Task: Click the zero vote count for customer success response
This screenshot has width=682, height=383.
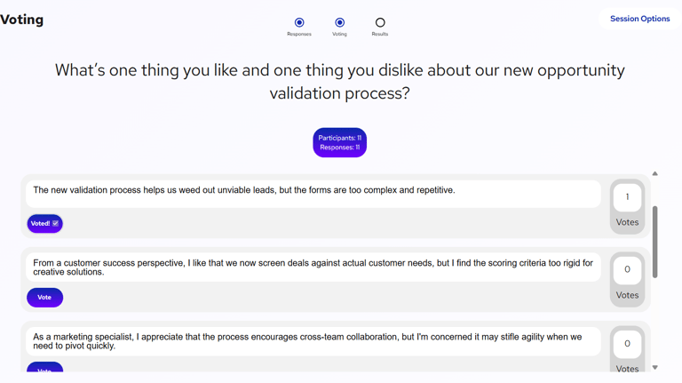Action: [627, 269]
